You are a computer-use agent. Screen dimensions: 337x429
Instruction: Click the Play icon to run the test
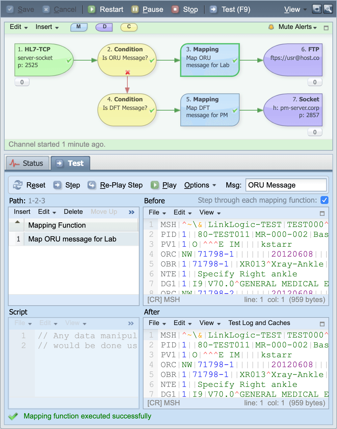[155, 185]
